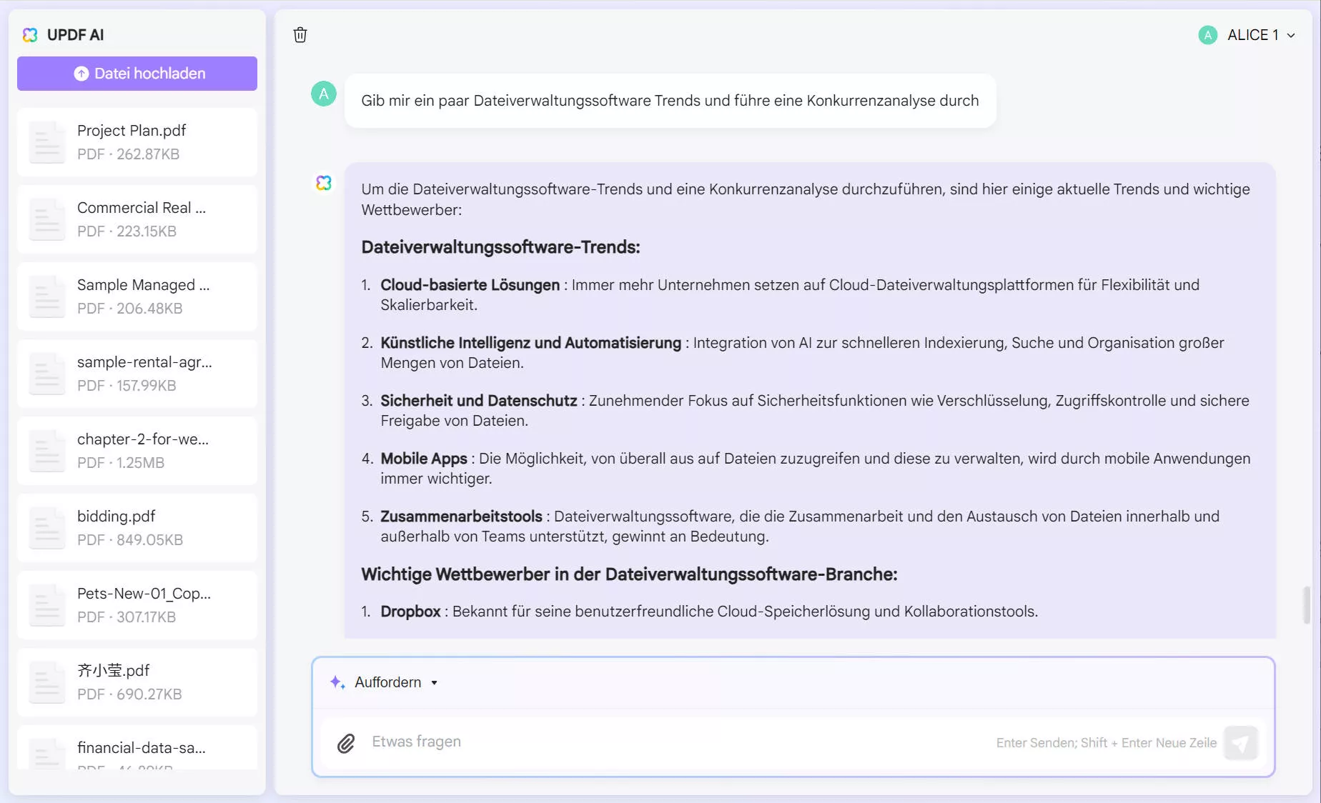
Task: Click the UPDF AI logo icon
Action: tap(29, 34)
